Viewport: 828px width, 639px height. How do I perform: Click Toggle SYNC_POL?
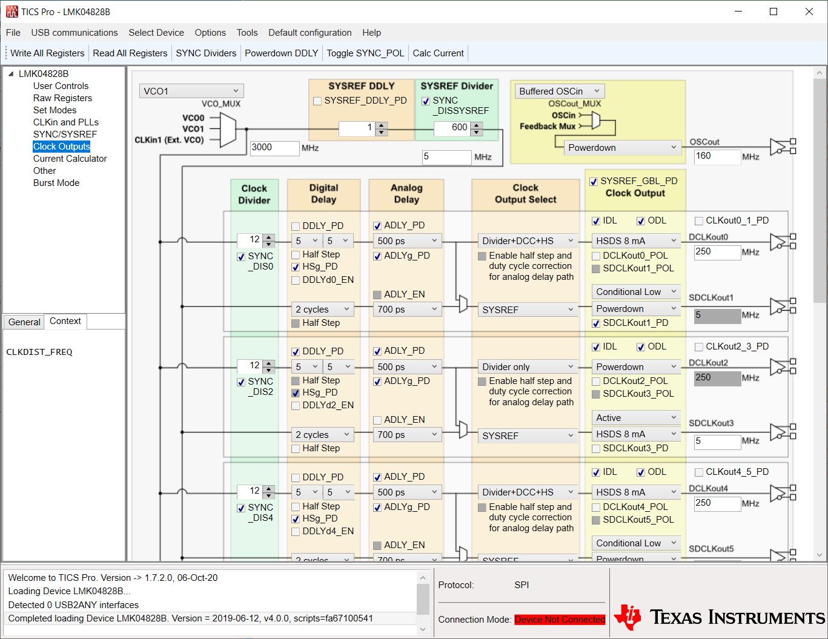pos(365,53)
